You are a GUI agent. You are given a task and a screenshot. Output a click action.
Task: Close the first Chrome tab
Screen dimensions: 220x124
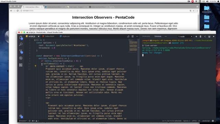(42, 7)
